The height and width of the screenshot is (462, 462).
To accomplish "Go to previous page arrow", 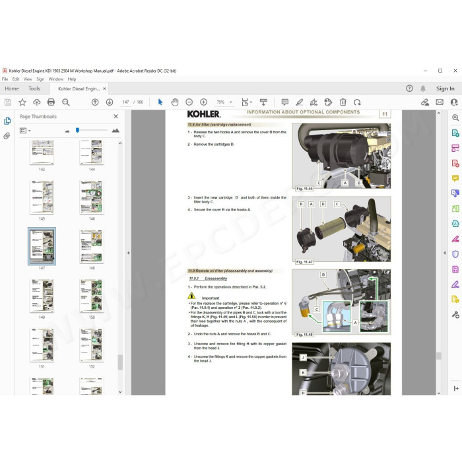I will [x=95, y=102].
